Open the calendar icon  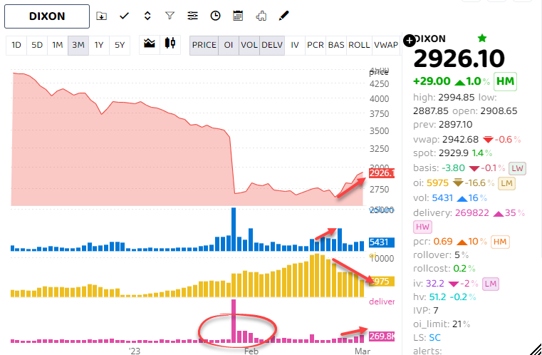tap(238, 16)
